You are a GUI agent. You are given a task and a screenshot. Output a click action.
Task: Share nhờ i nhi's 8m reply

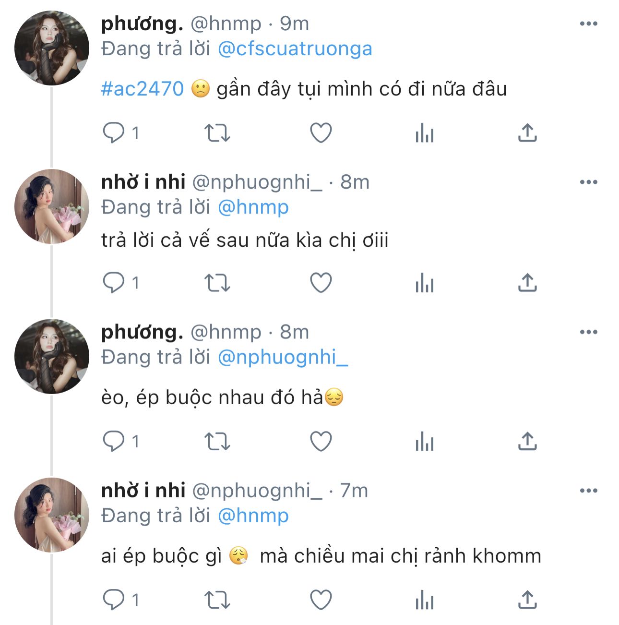tap(527, 283)
